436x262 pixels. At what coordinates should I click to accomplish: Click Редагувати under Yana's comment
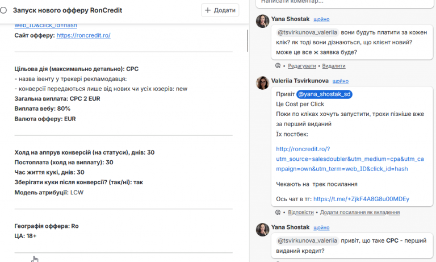point(301,66)
